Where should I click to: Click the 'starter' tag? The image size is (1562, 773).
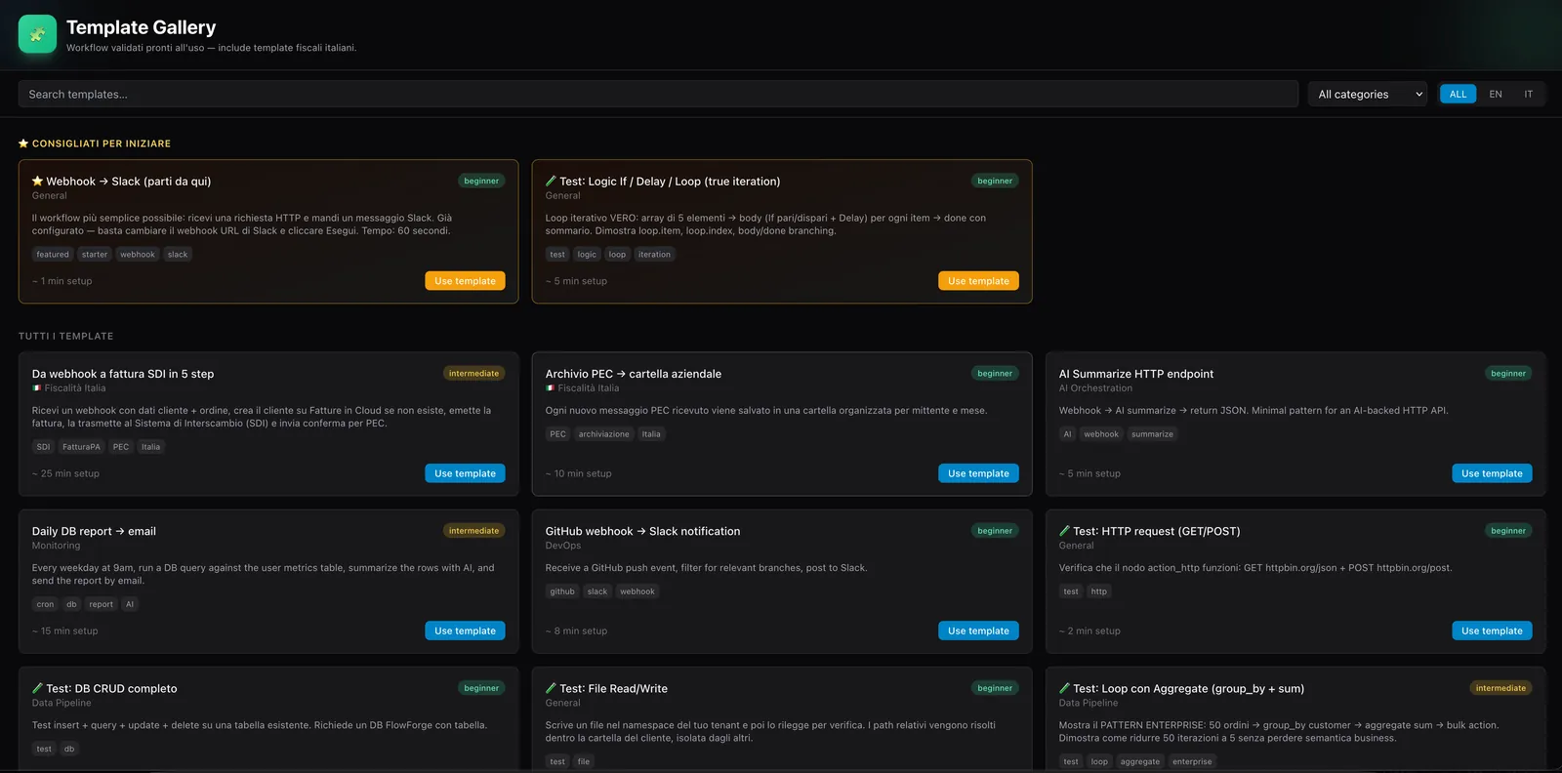[95, 255]
